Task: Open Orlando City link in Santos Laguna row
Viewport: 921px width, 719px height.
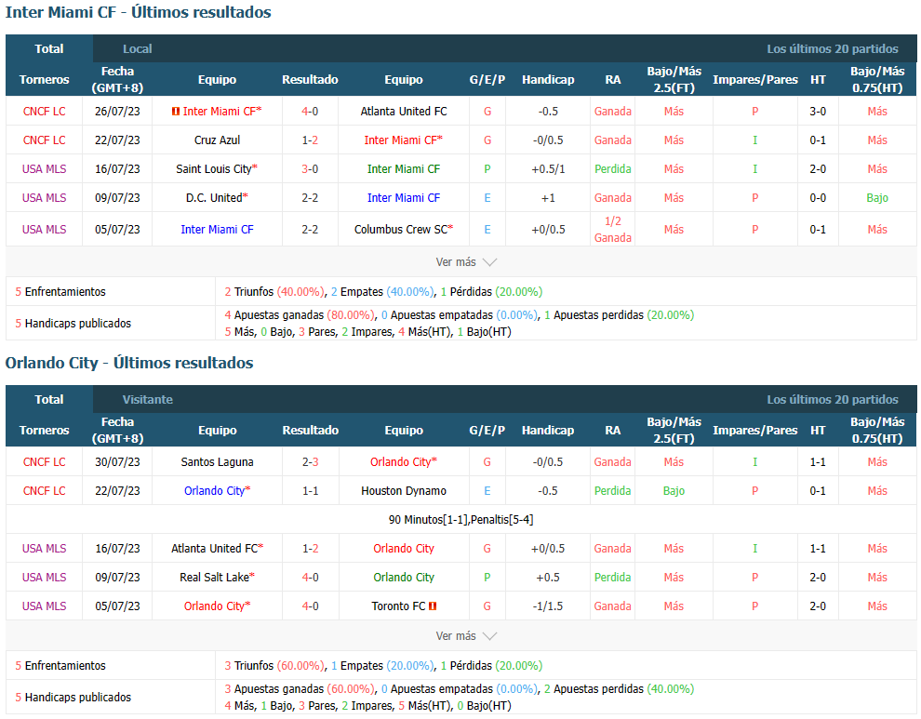Action: pos(401,462)
